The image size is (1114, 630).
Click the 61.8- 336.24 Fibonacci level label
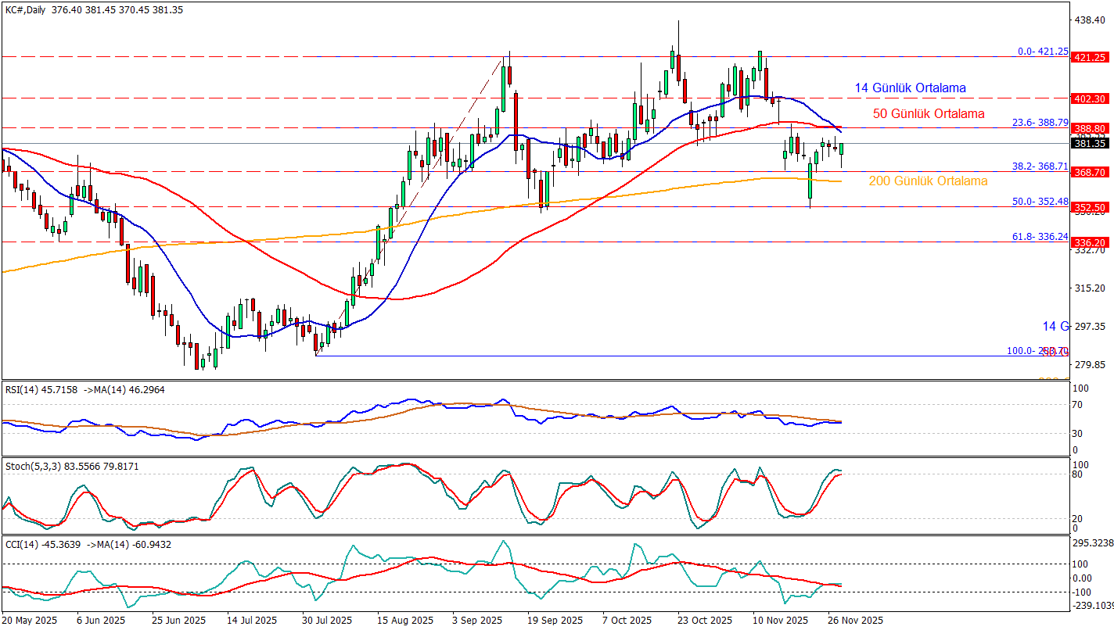click(x=1040, y=236)
